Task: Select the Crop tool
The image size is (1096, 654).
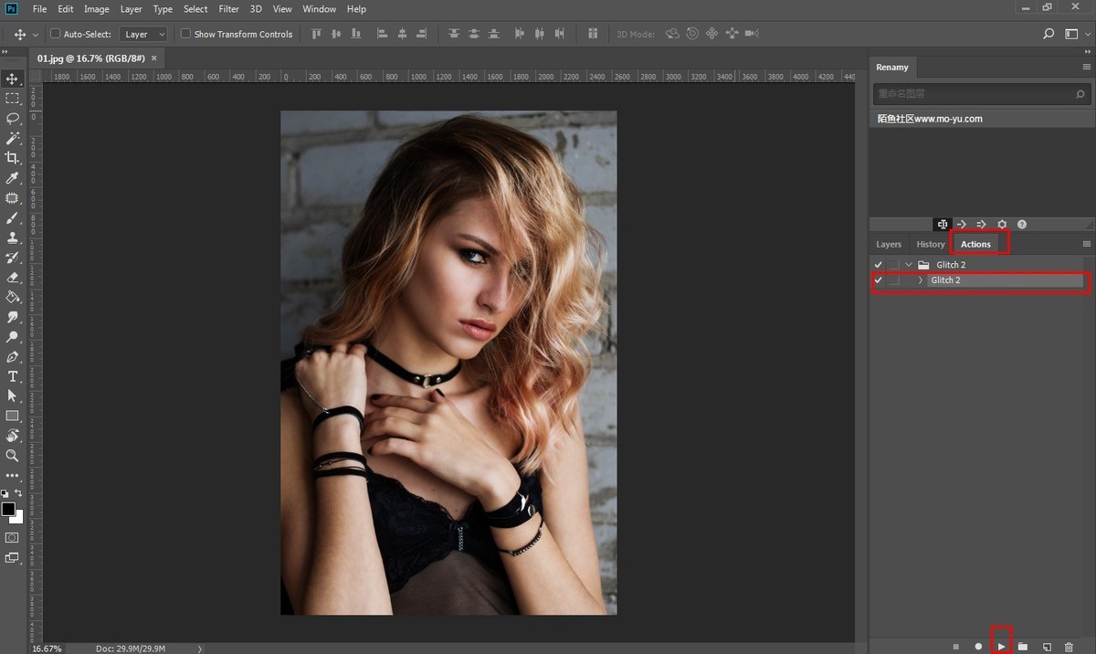Action: (x=13, y=158)
